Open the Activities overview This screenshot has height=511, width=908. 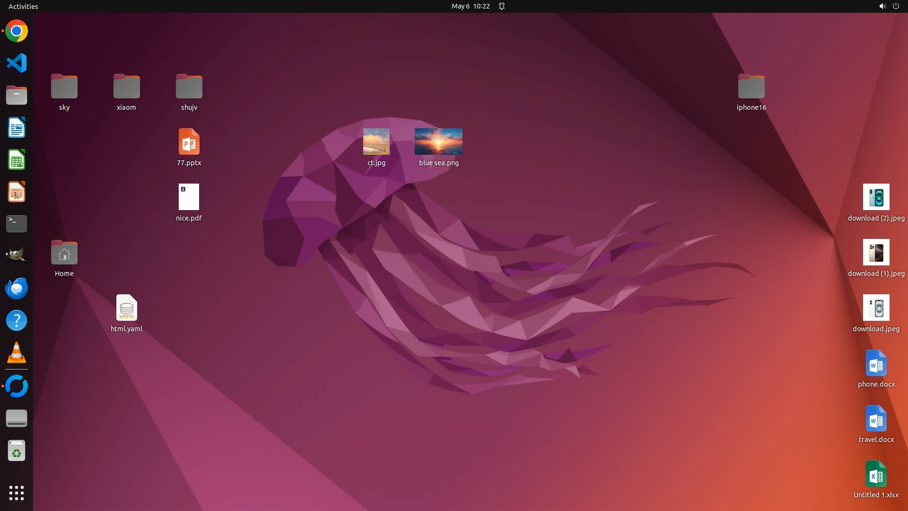click(x=23, y=6)
